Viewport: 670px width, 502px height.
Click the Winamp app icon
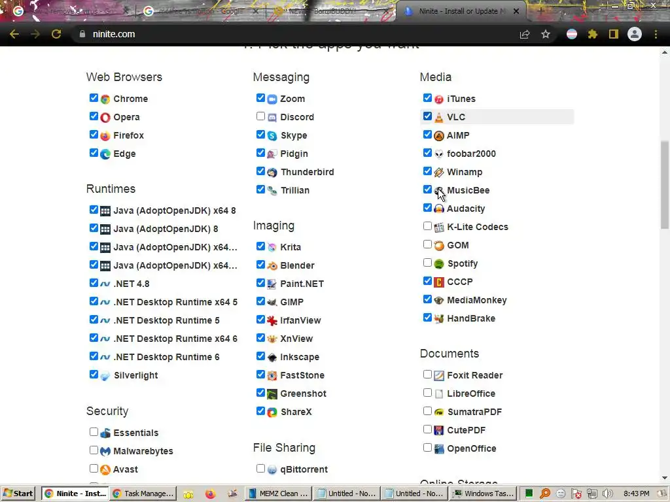click(439, 173)
